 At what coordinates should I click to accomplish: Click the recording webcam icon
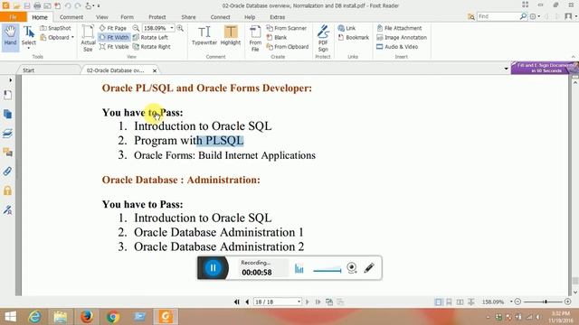tap(352, 268)
